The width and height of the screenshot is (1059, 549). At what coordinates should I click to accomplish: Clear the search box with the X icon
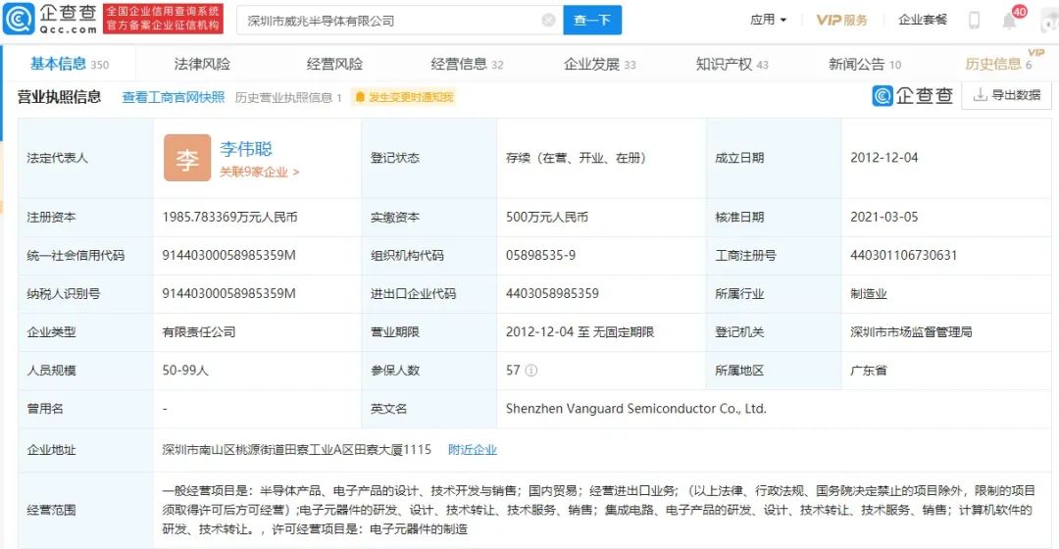(x=548, y=21)
